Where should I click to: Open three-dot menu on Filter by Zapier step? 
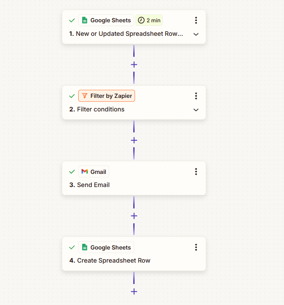click(196, 96)
